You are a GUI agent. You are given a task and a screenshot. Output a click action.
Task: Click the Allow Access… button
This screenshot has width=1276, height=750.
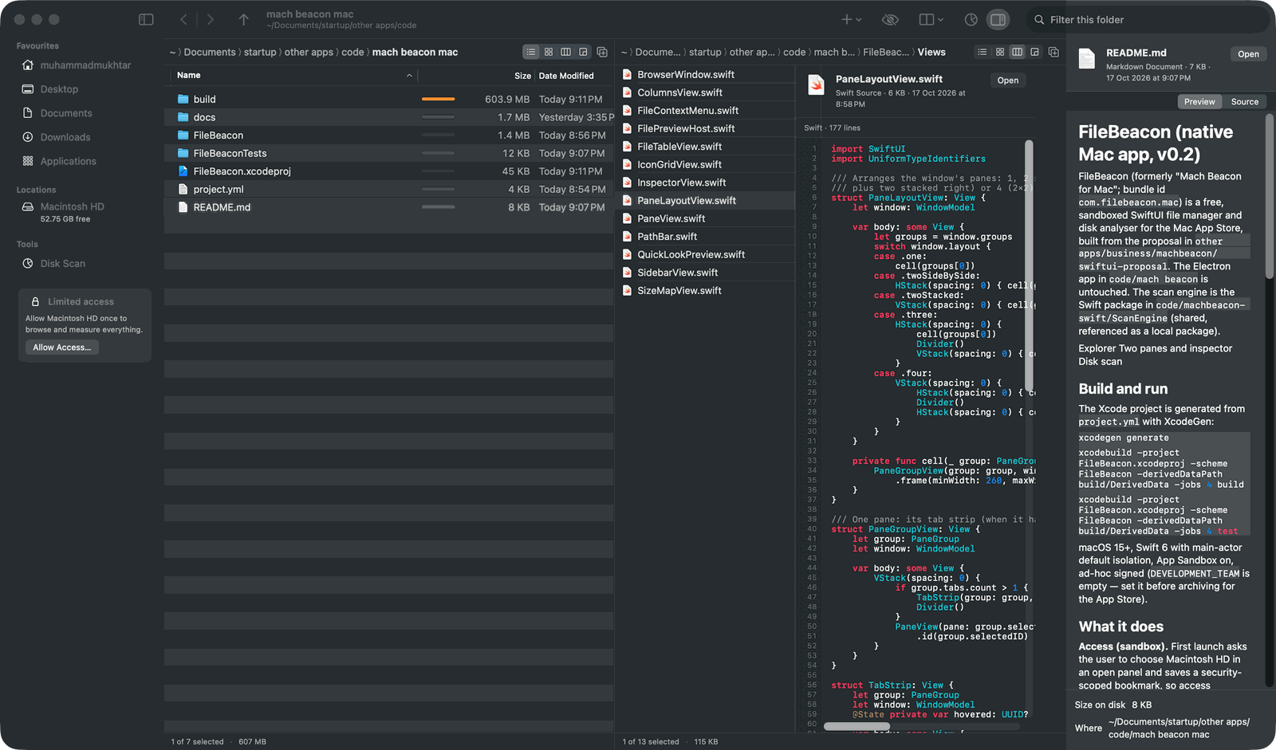62,348
